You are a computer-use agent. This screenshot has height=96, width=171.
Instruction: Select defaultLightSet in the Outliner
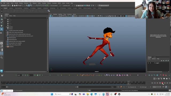coord(12,38)
